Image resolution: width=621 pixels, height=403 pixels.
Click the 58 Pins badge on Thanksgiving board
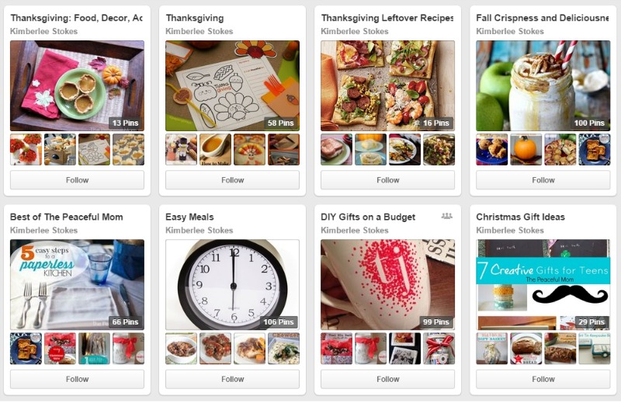[280, 123]
